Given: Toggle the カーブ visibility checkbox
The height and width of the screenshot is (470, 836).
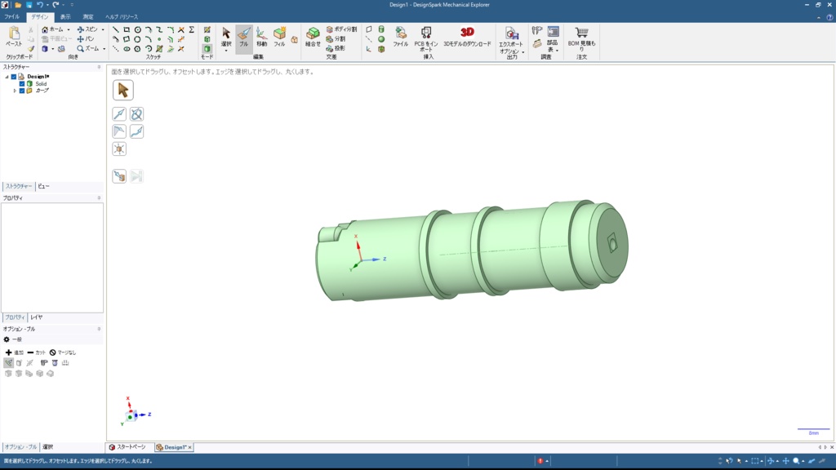Looking at the screenshot, I should pyautogui.click(x=22, y=91).
